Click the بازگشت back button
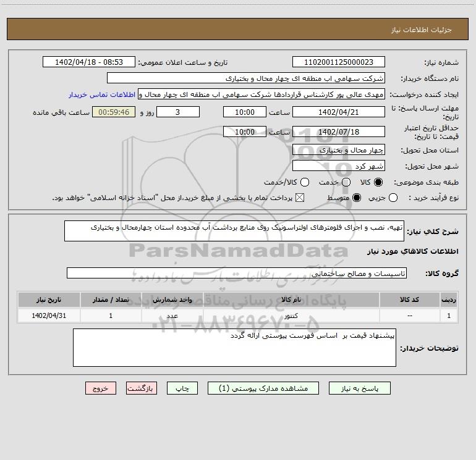This screenshot has height=460, width=476. point(142,388)
